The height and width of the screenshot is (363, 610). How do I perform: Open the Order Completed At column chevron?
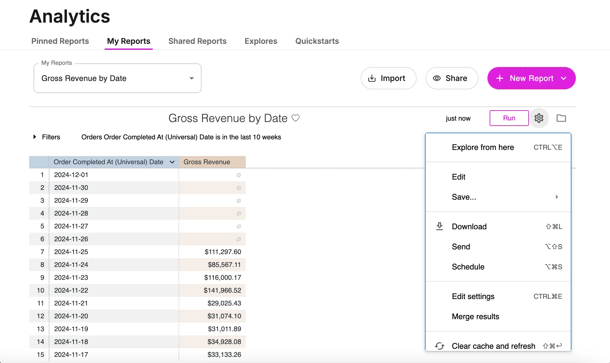click(172, 162)
